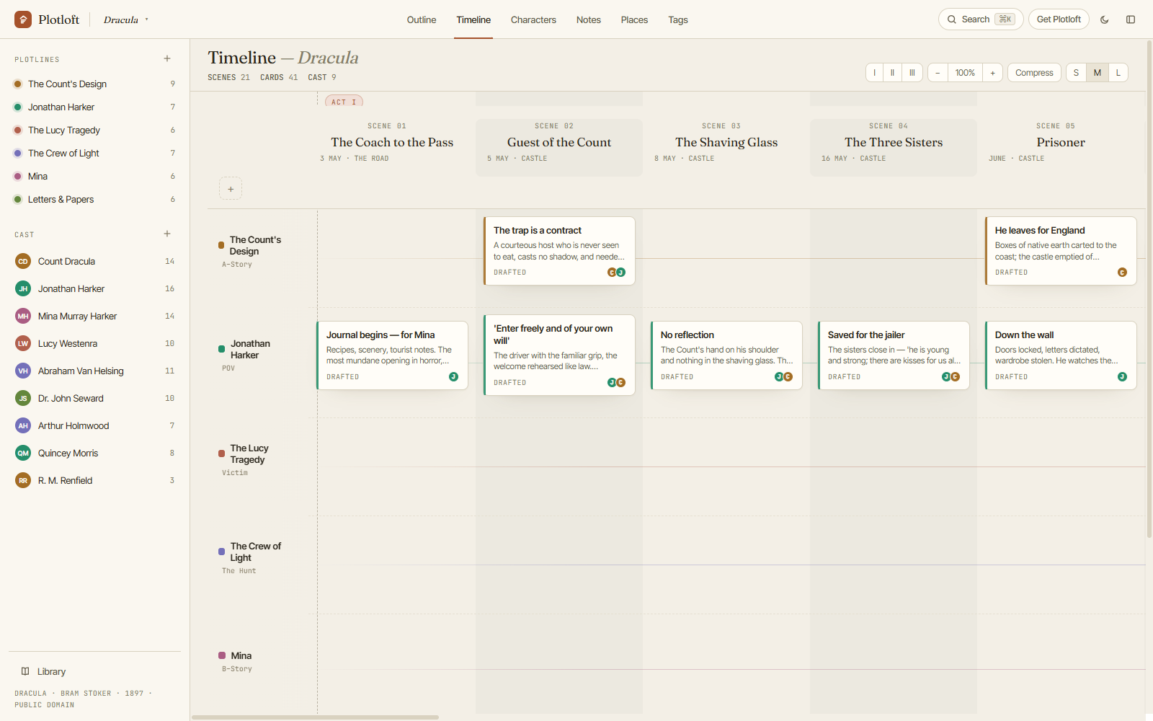Click the horizontal timeline scrollbar

click(x=315, y=717)
